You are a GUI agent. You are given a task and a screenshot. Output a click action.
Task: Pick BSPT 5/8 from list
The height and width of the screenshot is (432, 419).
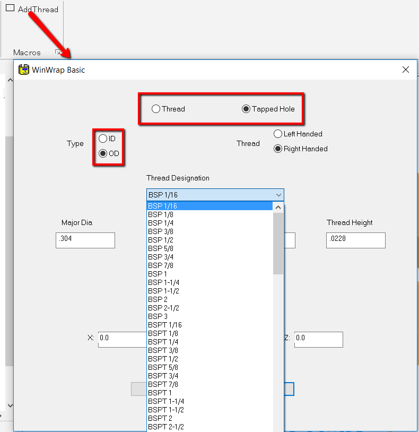pyautogui.click(x=210, y=368)
